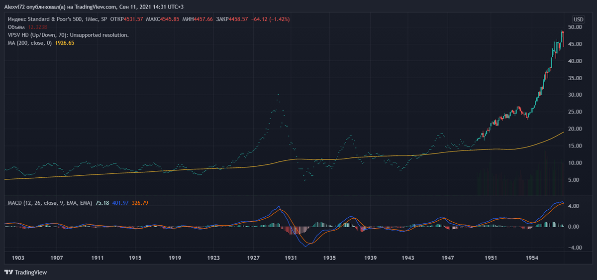This screenshot has width=597, height=280.
Task: Click the 1907 time axis label
Action: pyautogui.click(x=57, y=259)
